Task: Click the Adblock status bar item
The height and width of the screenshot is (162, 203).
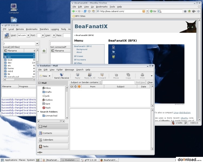Action: pyautogui.click(x=194, y=123)
